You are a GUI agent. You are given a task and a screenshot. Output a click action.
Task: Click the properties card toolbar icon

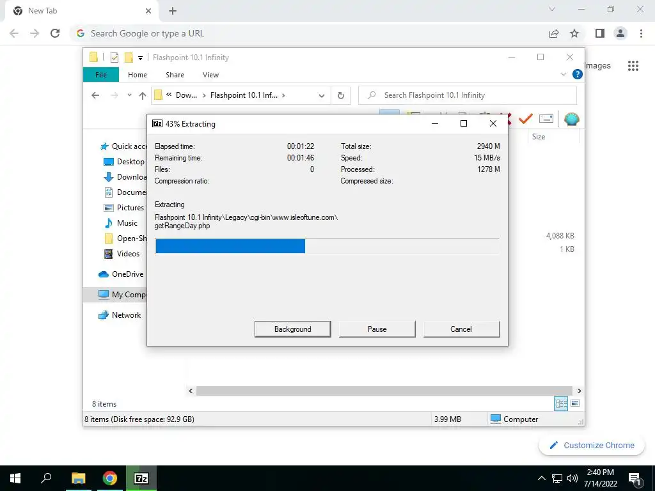pyautogui.click(x=546, y=119)
